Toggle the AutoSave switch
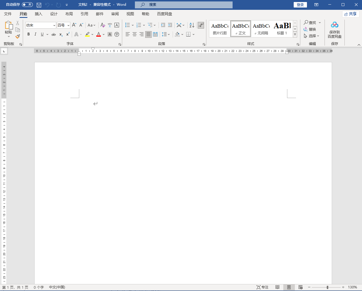Image resolution: width=362 pixels, height=291 pixels. (27, 5)
